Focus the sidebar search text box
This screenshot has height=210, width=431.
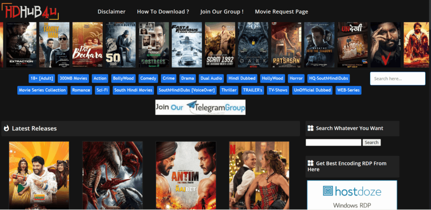click(x=333, y=142)
